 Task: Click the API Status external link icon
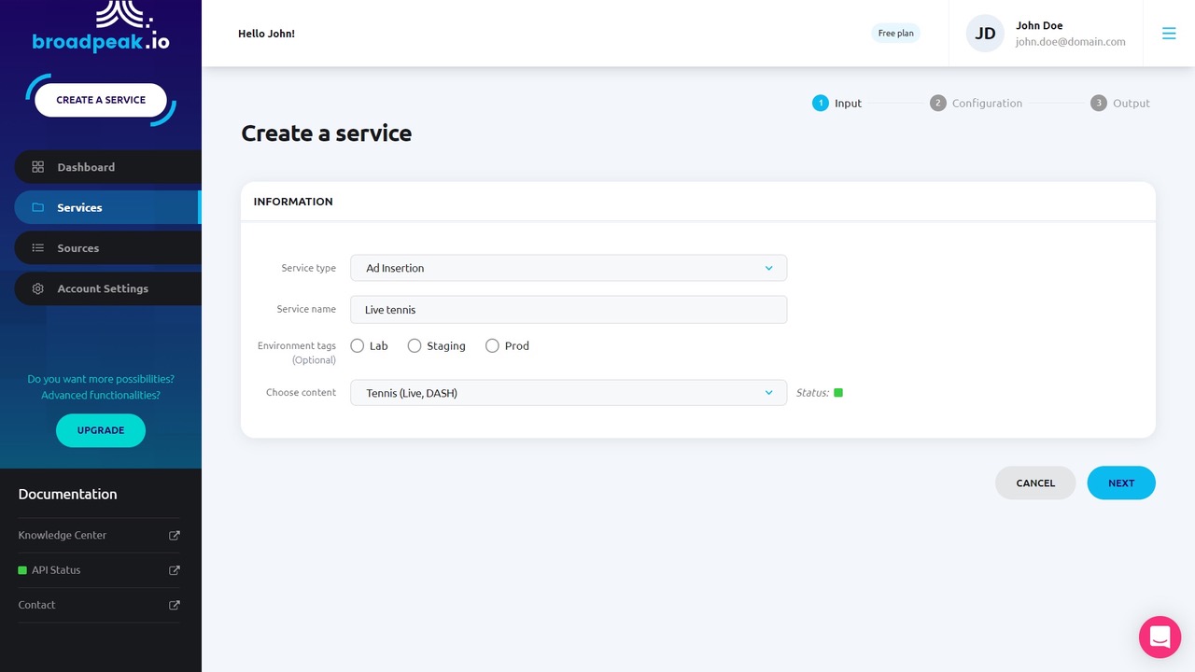click(x=174, y=570)
